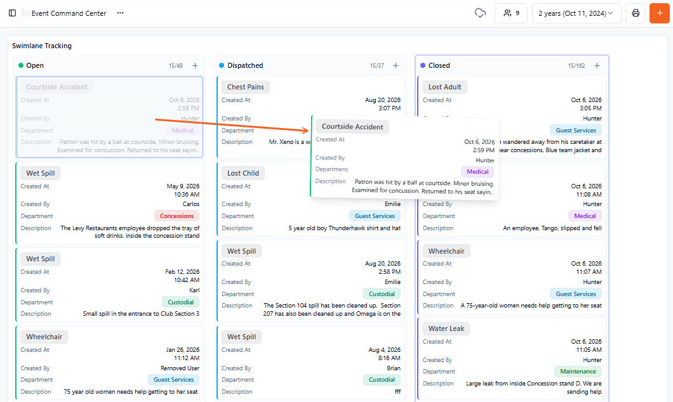Add a card to the Open column
The height and width of the screenshot is (402, 673).
196,65
